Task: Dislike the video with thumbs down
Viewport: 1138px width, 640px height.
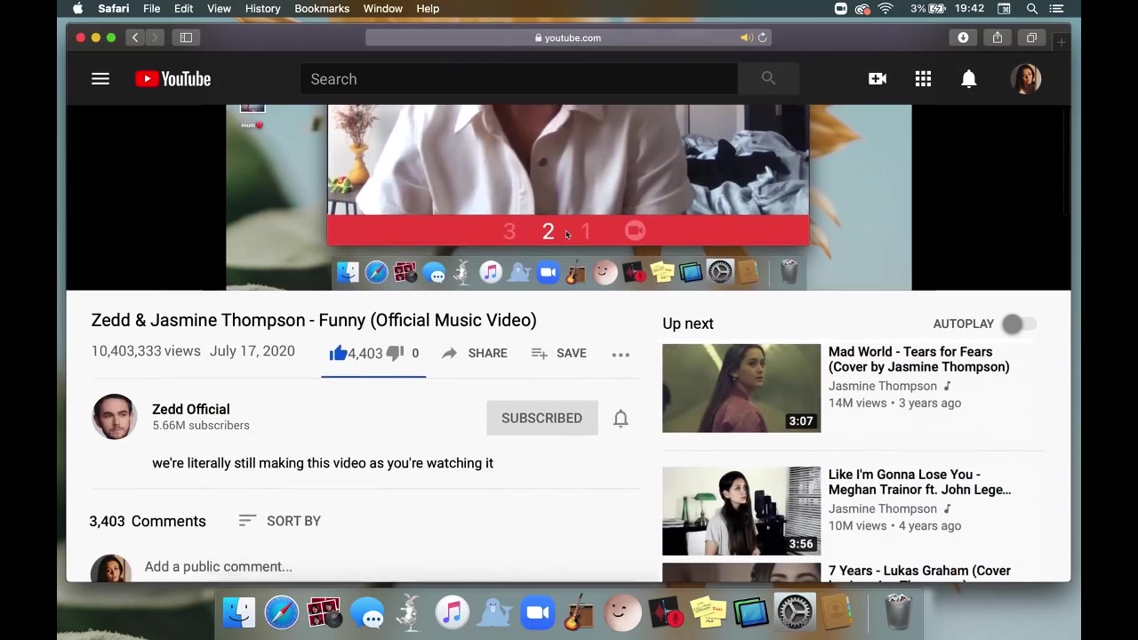Action: point(396,353)
